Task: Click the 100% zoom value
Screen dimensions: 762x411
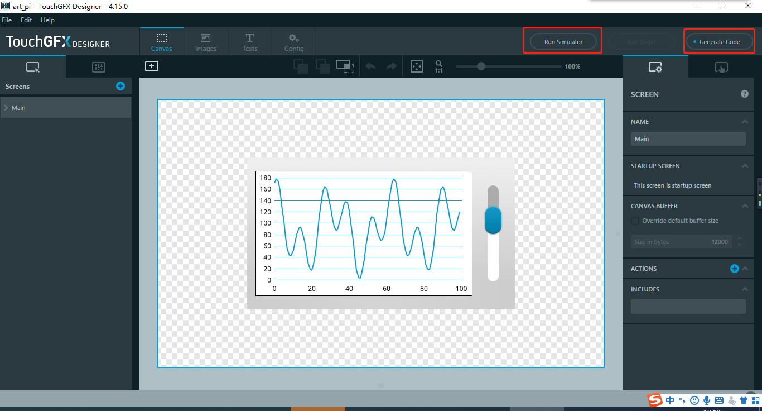Action: [x=572, y=66]
